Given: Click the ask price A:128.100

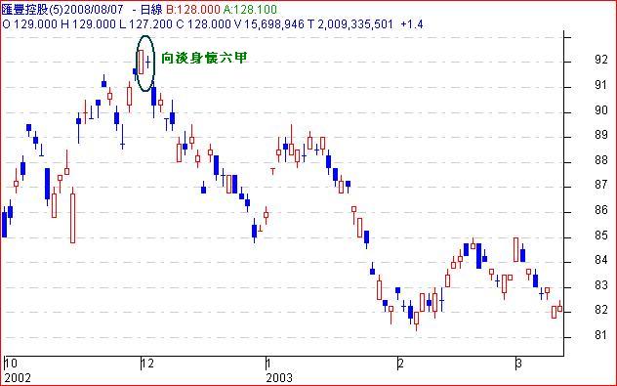Looking at the screenshot, I should 250,9.
